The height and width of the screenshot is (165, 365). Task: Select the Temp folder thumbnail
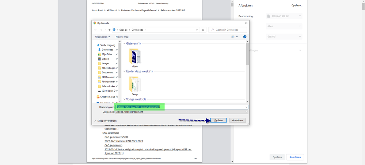tap(134, 84)
